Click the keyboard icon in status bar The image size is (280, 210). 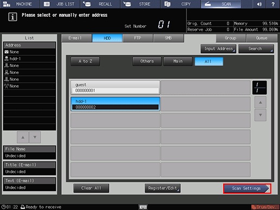(143, 207)
